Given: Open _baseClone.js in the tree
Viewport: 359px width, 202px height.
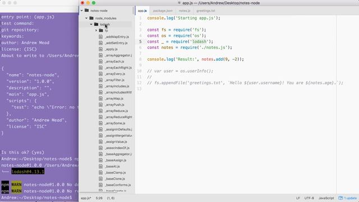Looking at the screenshot, I should coord(115,179).
